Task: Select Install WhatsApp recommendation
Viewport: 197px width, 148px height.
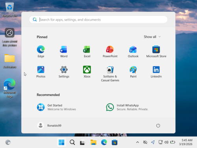Action: (x=127, y=107)
